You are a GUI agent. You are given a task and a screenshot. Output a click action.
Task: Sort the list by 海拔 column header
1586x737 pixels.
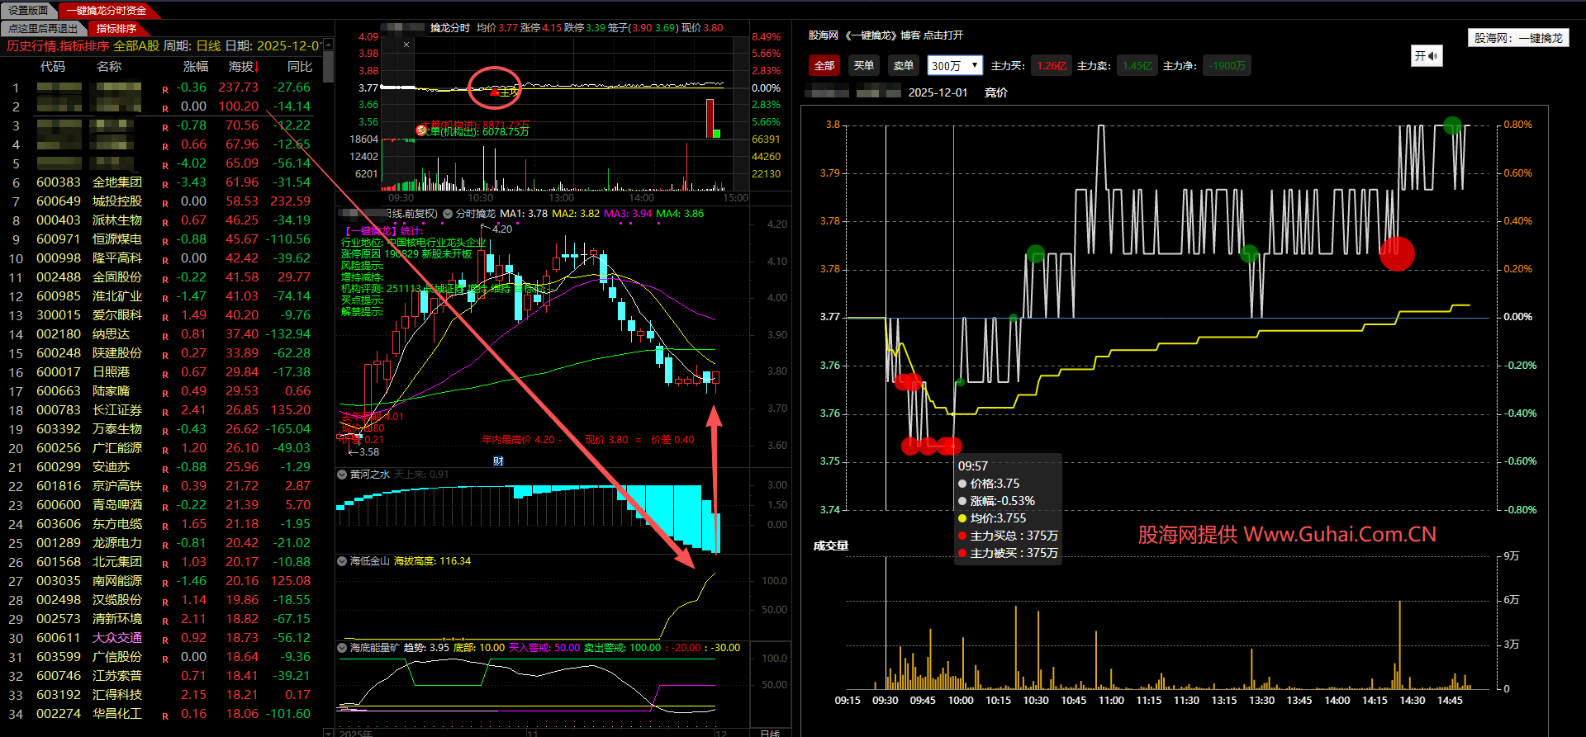tap(243, 67)
